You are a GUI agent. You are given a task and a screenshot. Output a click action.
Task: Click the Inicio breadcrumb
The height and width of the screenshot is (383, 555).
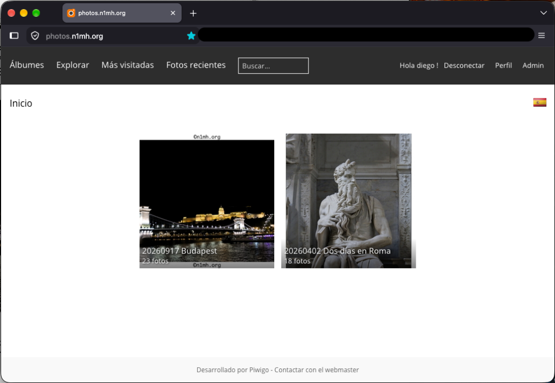[21, 103]
